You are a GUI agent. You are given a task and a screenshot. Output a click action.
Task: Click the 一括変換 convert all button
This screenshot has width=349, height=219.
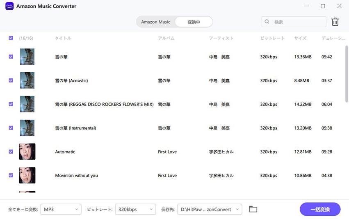320,209
